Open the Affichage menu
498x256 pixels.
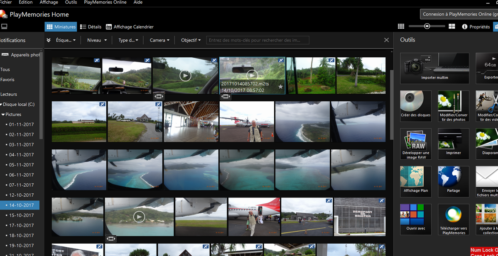(49, 2)
